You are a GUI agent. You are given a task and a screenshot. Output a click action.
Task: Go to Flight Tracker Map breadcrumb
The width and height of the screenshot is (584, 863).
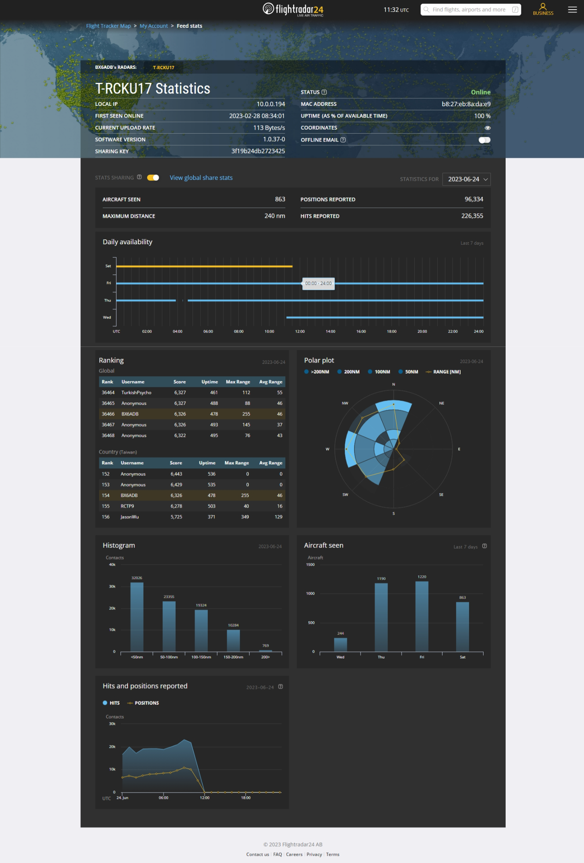(109, 26)
